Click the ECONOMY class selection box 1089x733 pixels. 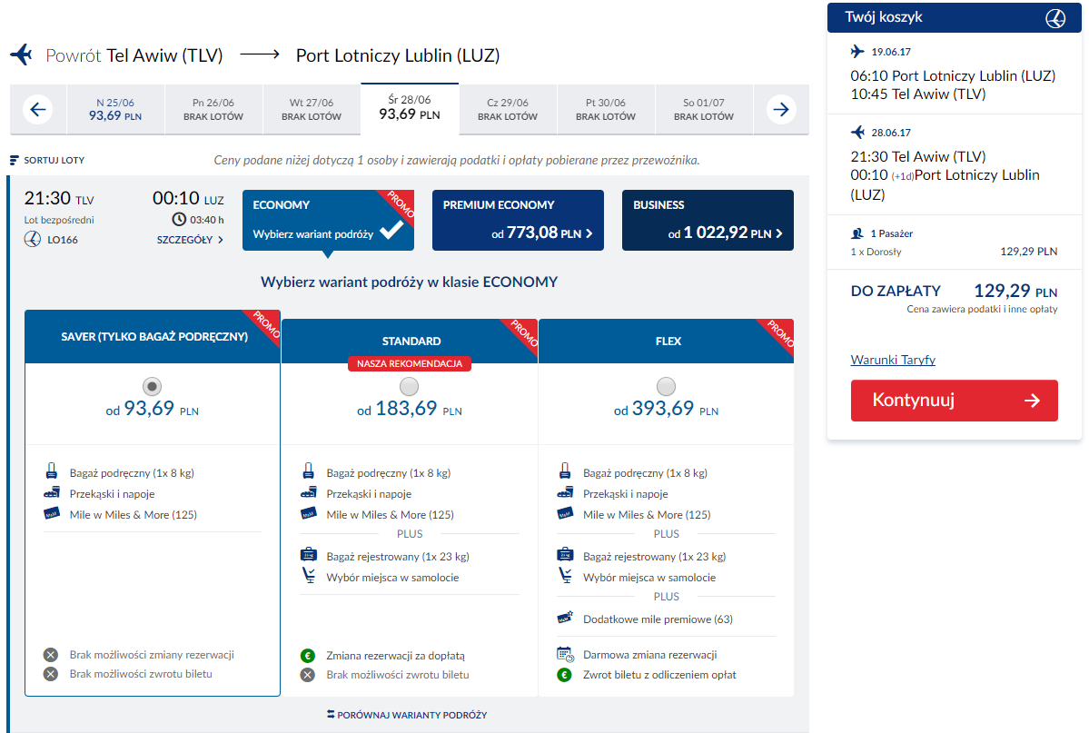pos(328,220)
